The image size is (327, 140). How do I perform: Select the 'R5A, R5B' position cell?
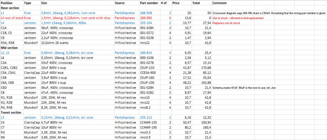pos(12,43)
